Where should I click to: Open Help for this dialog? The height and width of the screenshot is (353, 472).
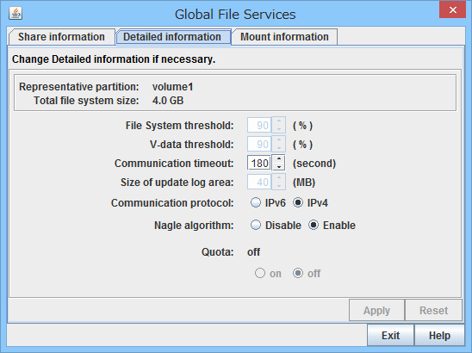(439, 335)
